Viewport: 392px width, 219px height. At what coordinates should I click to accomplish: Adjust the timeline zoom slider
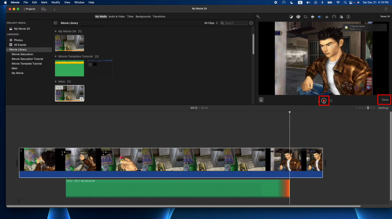368,108
